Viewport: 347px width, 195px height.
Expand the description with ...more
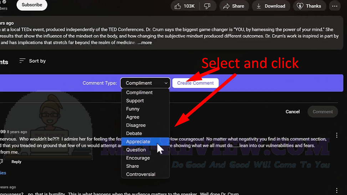coord(144,43)
